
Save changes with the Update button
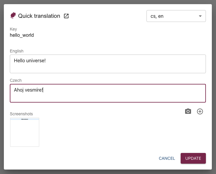193,158
